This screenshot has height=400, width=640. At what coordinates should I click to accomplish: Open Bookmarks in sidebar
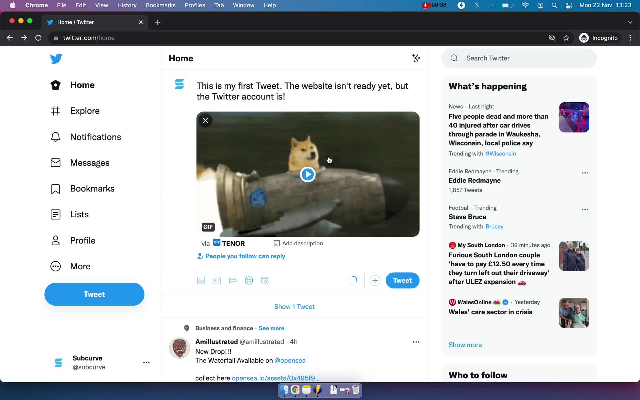pos(82,189)
